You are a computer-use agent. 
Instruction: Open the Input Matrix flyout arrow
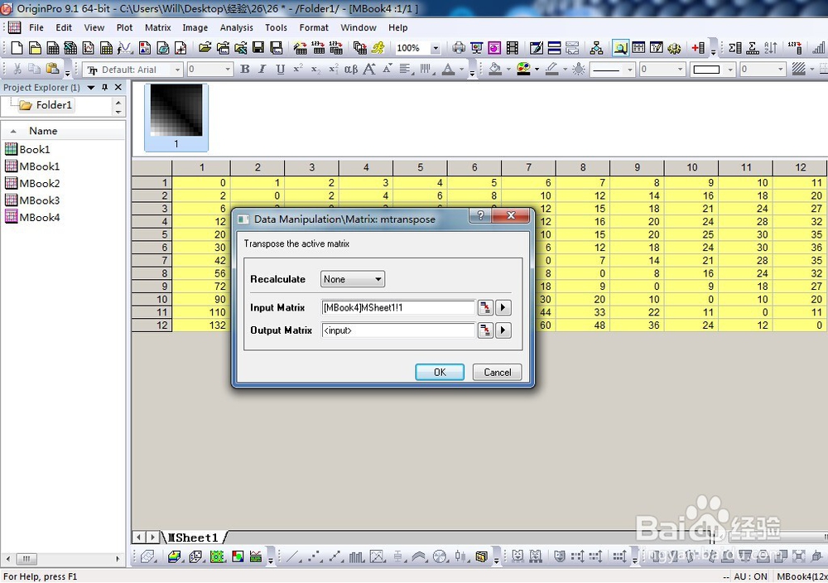click(x=503, y=308)
